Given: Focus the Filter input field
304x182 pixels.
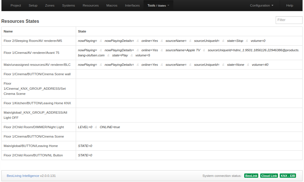Looking at the screenshot, I should click(289, 20).
